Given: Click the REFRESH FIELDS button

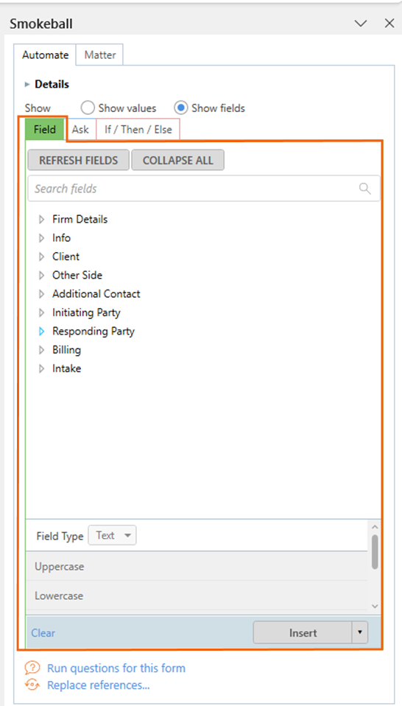Looking at the screenshot, I should click(78, 161).
